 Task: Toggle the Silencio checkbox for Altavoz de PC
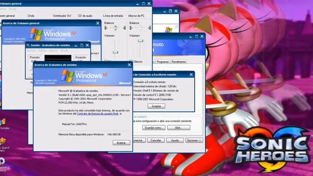pyautogui.click(x=131, y=61)
